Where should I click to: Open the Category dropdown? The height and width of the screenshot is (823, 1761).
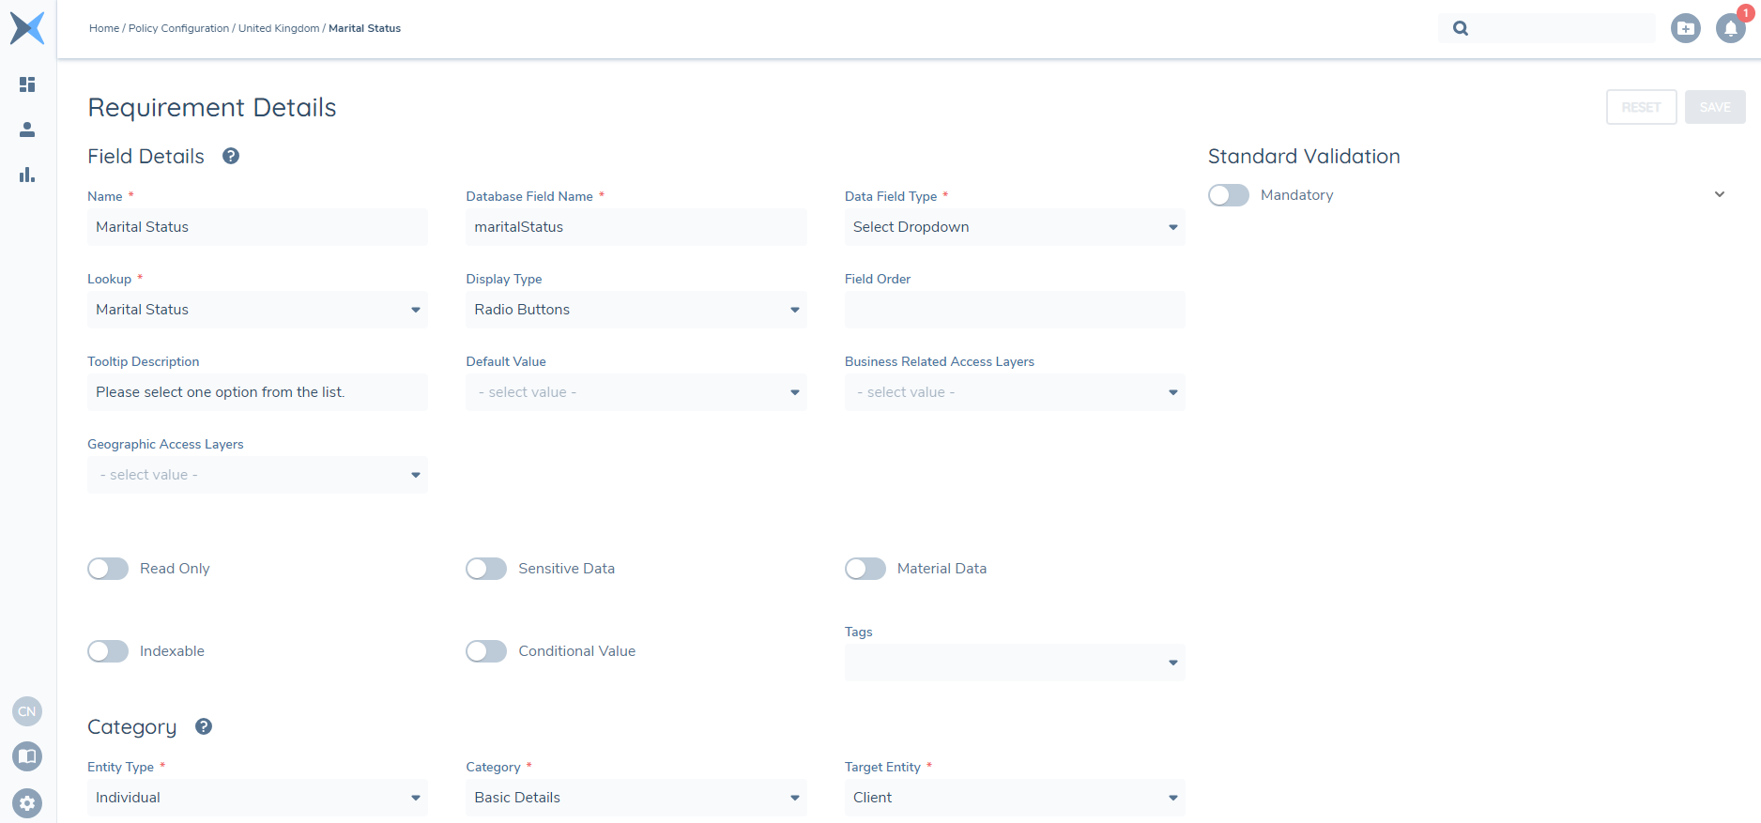[636, 798]
